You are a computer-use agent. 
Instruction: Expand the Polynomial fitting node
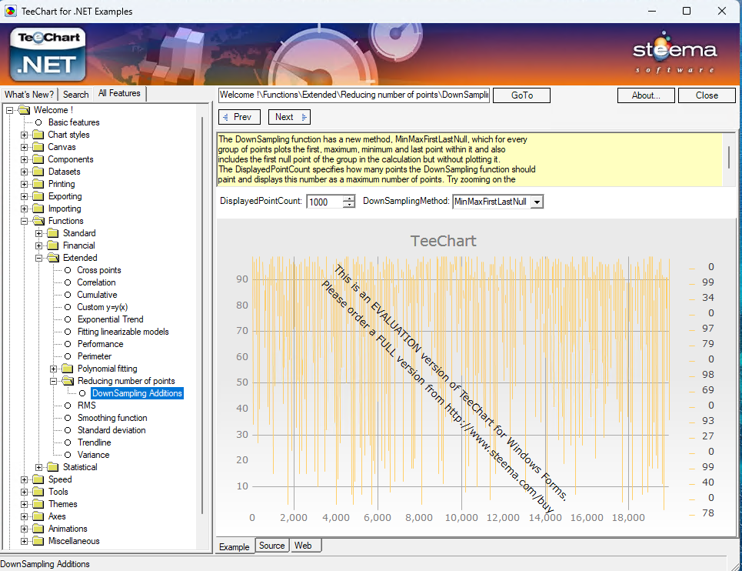click(54, 369)
